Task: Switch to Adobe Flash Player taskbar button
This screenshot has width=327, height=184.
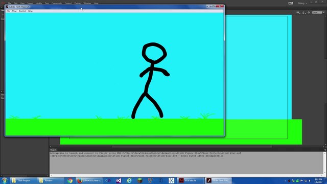Action: click(x=218, y=180)
